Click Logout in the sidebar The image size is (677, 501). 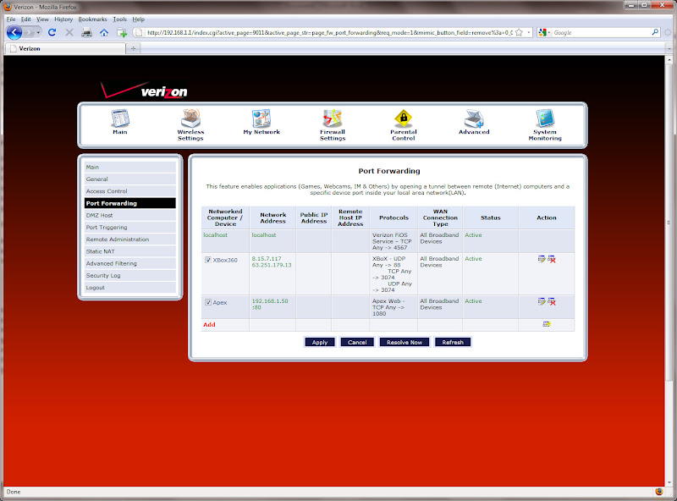click(130, 288)
